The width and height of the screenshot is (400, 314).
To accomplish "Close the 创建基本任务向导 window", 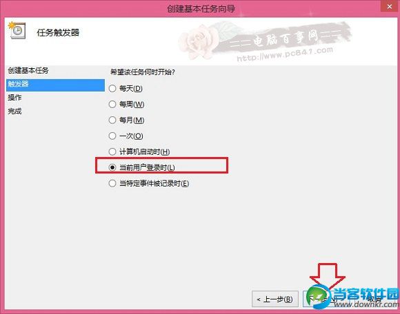I will click(389, 6).
